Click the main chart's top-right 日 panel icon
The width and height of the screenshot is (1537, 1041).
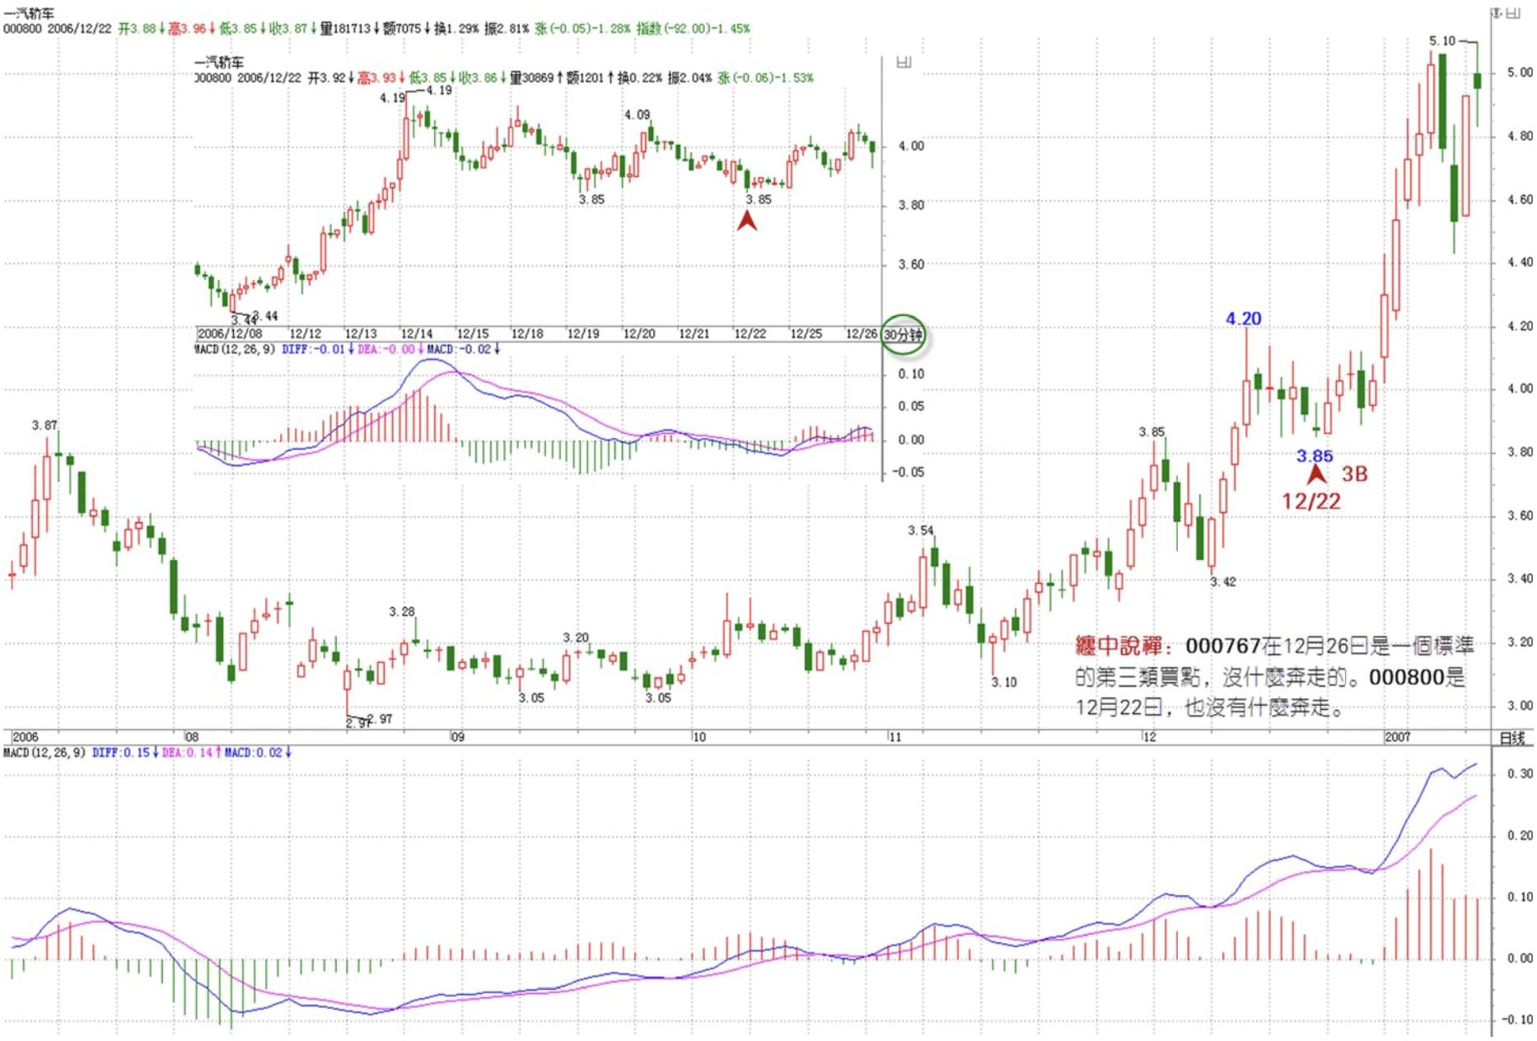1514,13
